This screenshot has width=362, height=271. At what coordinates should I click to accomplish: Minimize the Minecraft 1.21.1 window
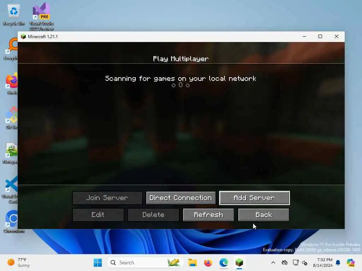click(304, 36)
